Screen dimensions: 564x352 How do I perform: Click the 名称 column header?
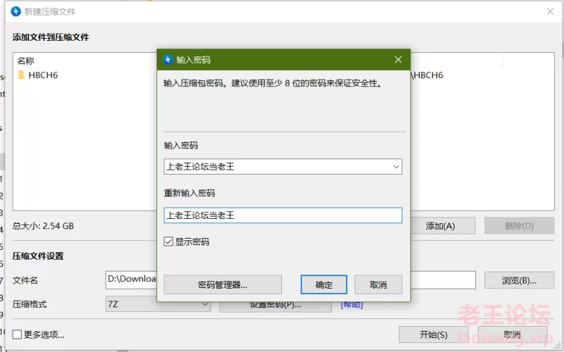(x=25, y=61)
